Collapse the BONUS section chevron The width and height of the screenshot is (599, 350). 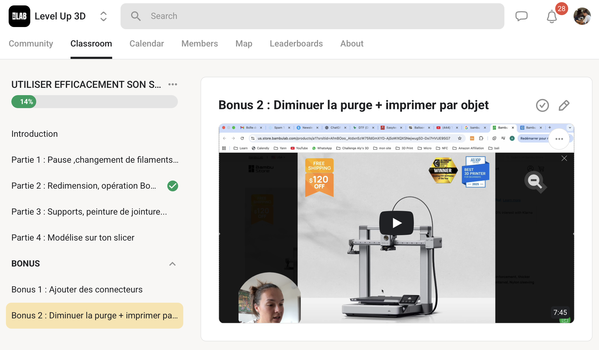point(172,264)
